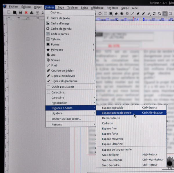
Task: Select the Zoom magnifier toolbar icon
Action: (x=159, y=13)
